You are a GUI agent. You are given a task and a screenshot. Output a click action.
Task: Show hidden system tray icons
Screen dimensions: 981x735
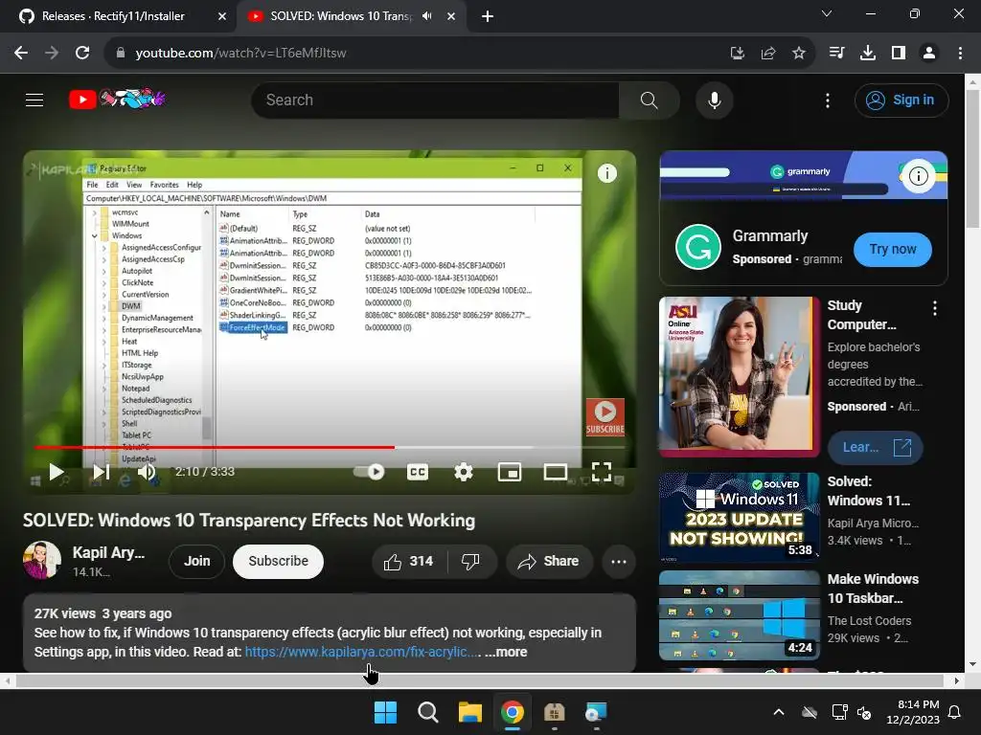[x=778, y=712]
